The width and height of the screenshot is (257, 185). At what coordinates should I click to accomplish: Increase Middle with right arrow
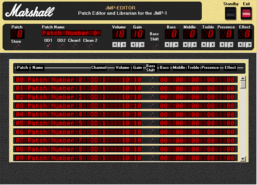click(x=195, y=45)
